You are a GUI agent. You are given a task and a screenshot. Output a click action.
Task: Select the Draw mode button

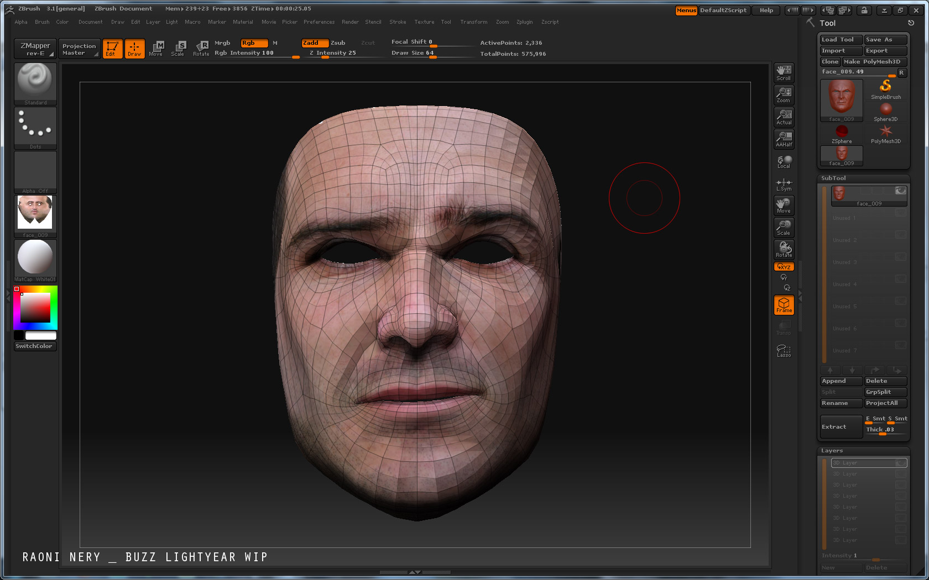point(134,49)
